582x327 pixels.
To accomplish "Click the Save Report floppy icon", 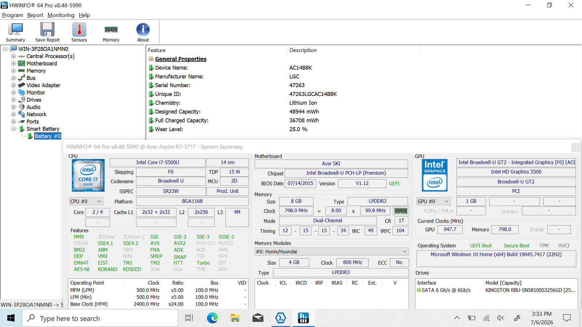I will click(x=47, y=29).
